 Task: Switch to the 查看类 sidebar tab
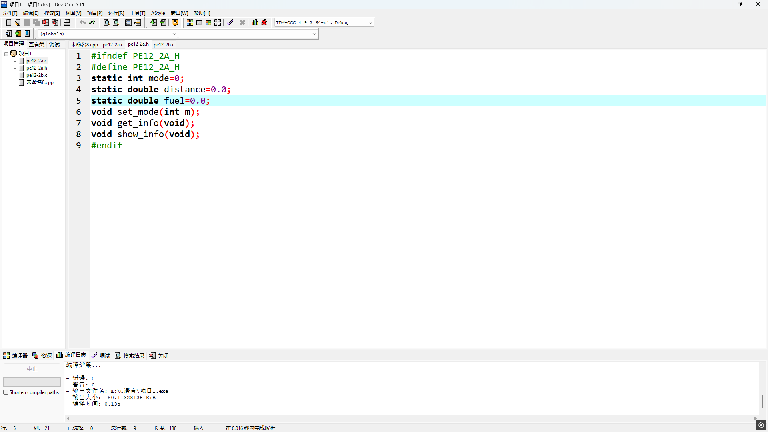pyautogui.click(x=36, y=44)
